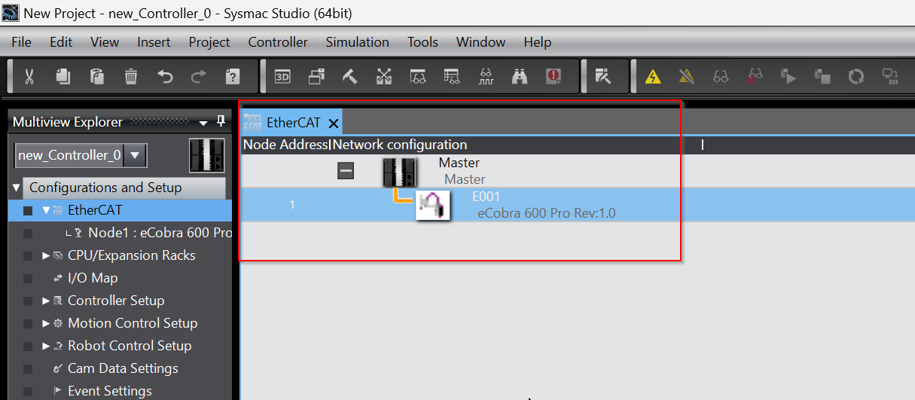
Task: Click node address value 1
Action: pos(292,205)
